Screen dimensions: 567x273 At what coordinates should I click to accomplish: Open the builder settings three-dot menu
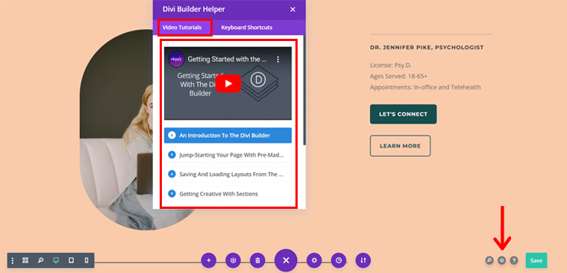[13, 260]
